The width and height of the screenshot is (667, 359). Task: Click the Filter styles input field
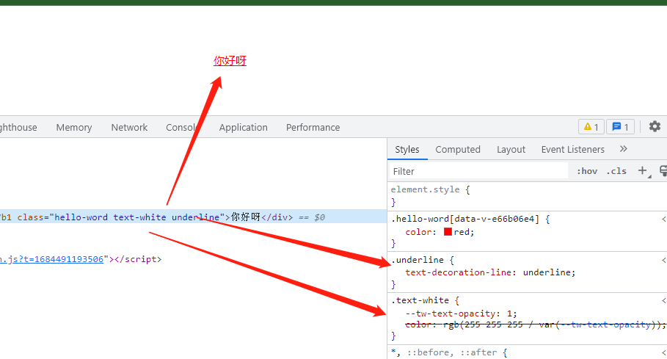click(478, 171)
